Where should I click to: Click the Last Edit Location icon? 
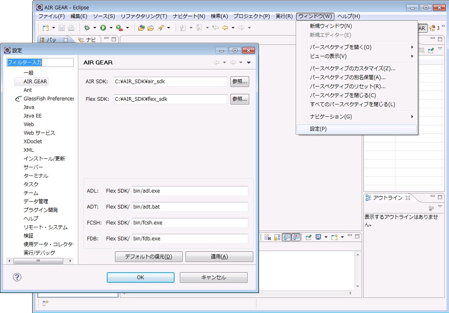[215, 28]
